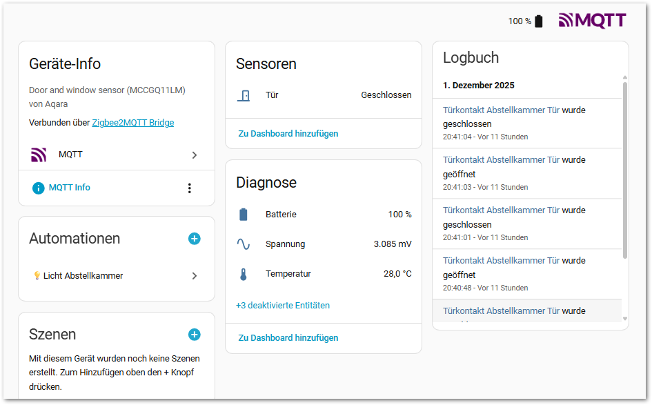
Task: Click the battery icon in top bar
Action: pyautogui.click(x=539, y=21)
